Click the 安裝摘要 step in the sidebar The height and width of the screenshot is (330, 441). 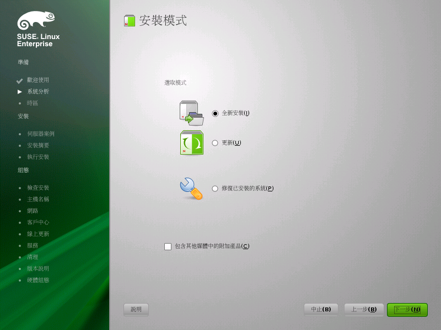click(x=38, y=145)
